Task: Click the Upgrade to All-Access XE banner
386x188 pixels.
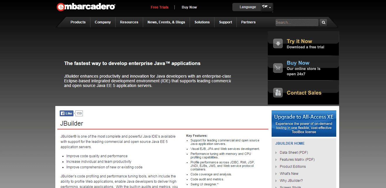Action: [304, 124]
